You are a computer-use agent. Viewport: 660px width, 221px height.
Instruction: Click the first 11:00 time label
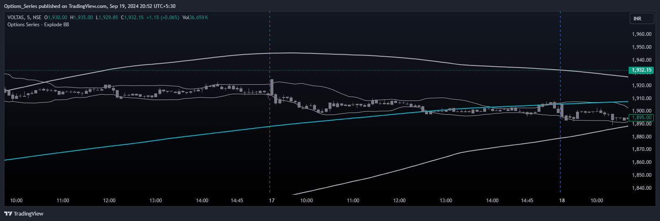click(x=63, y=201)
